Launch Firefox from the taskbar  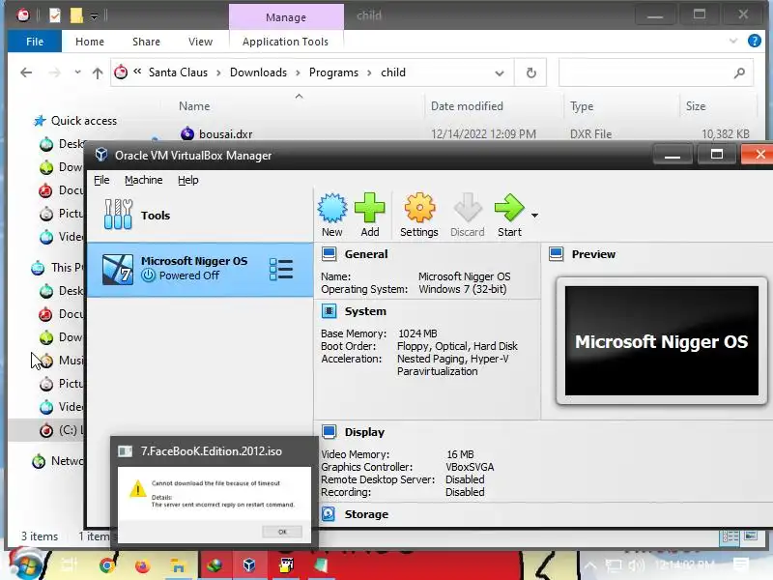(x=142, y=565)
